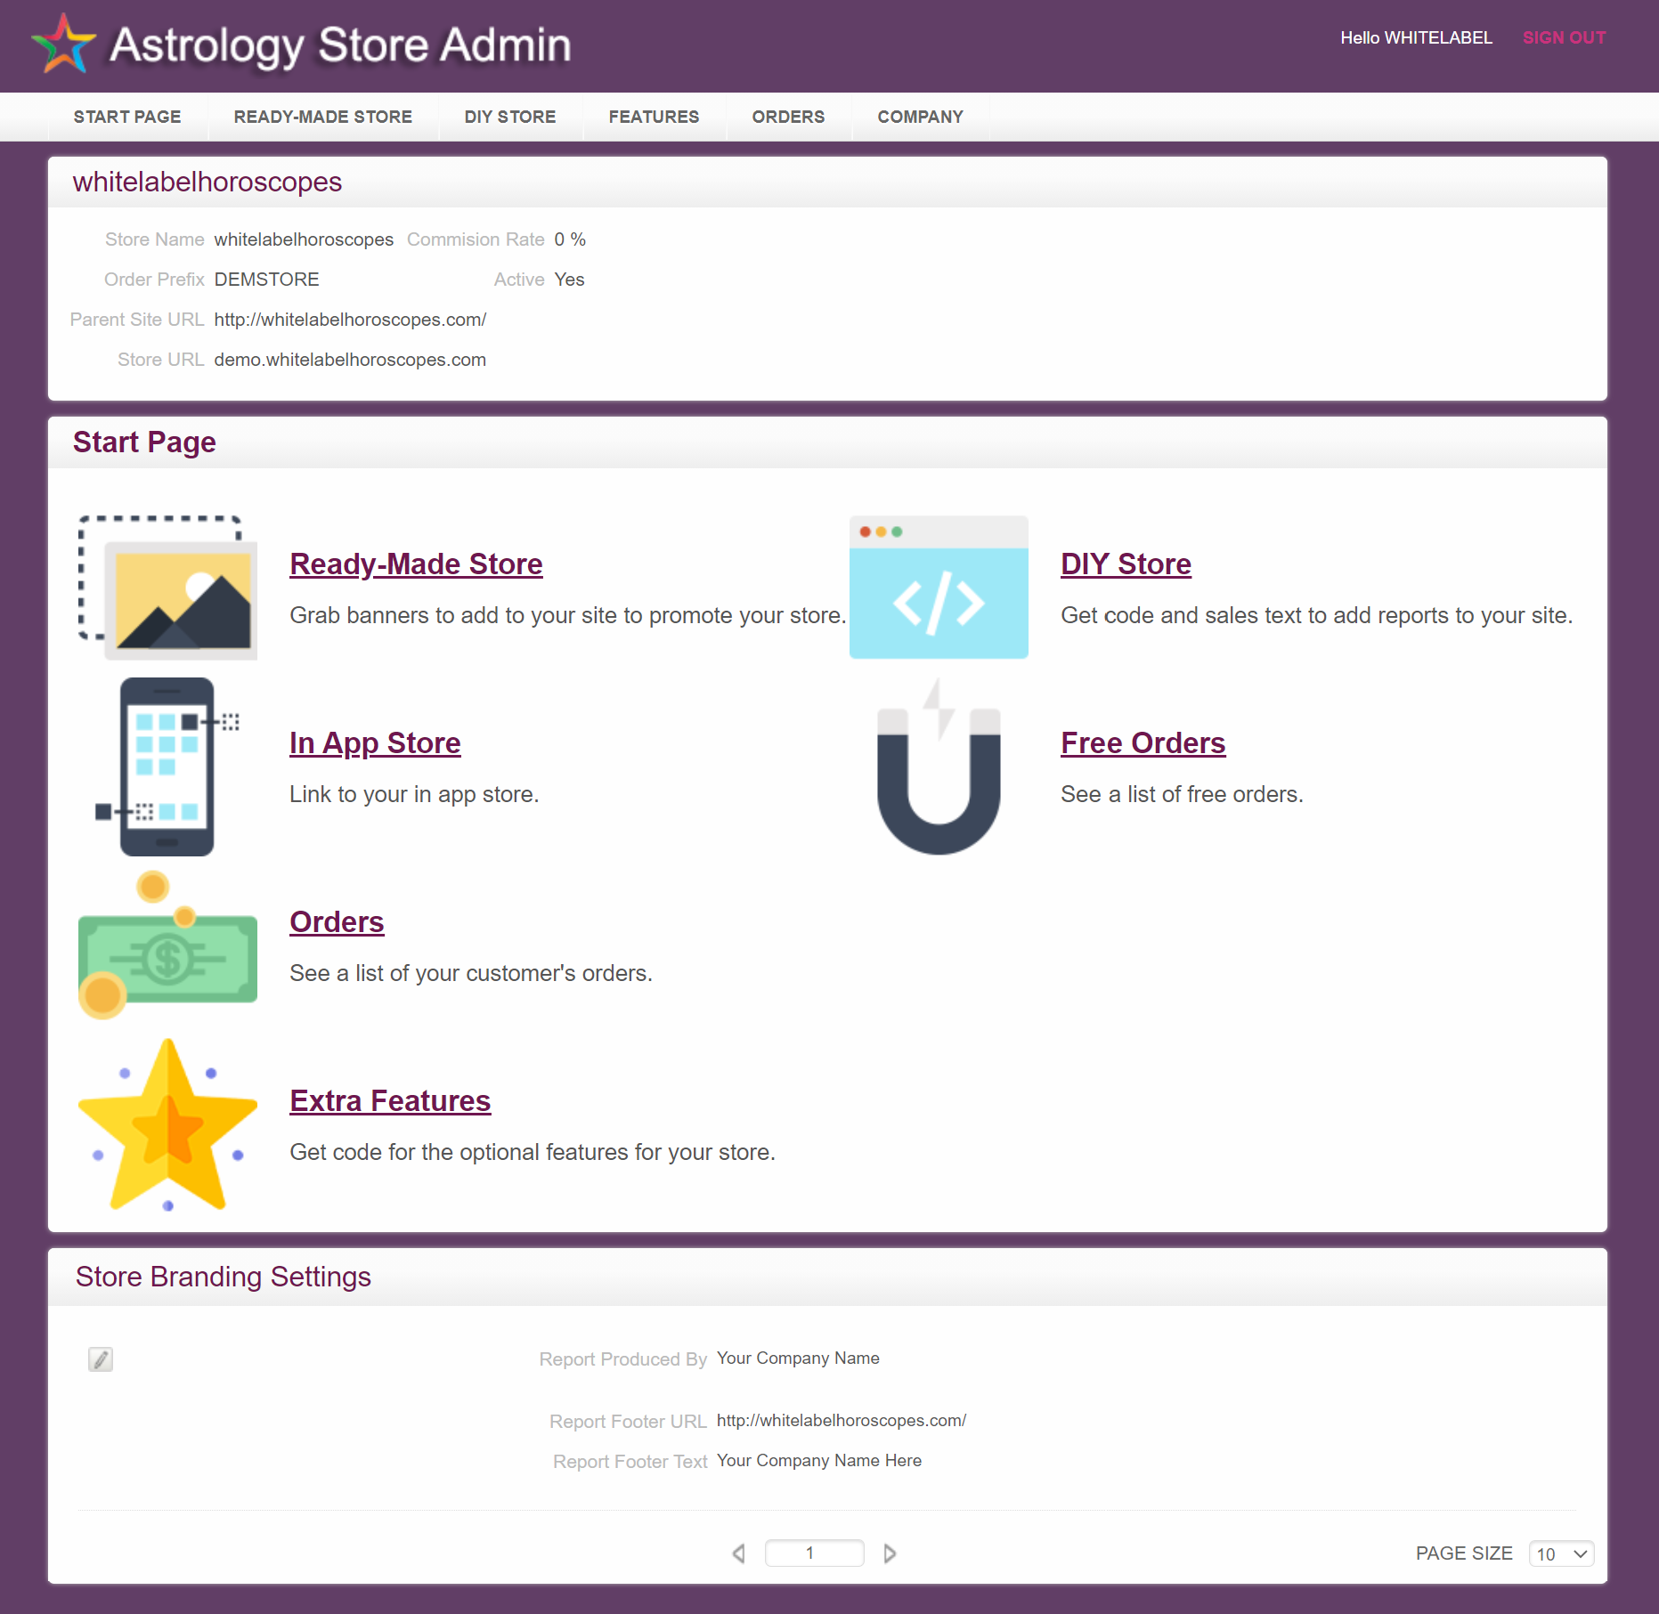
Task: Click the Parent Site URL value
Action: point(350,320)
